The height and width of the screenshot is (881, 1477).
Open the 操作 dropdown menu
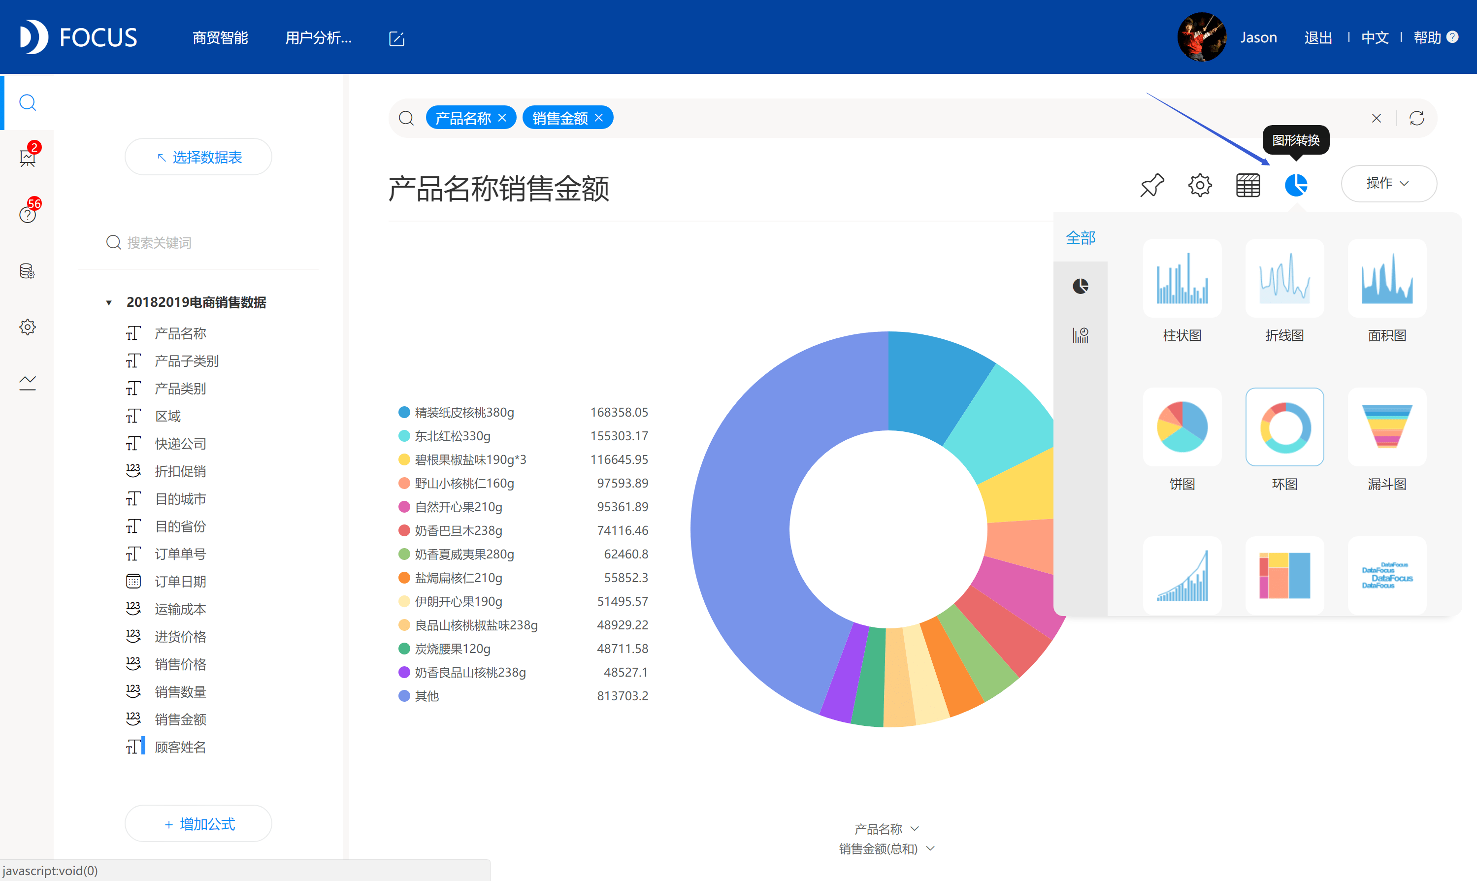[1388, 184]
